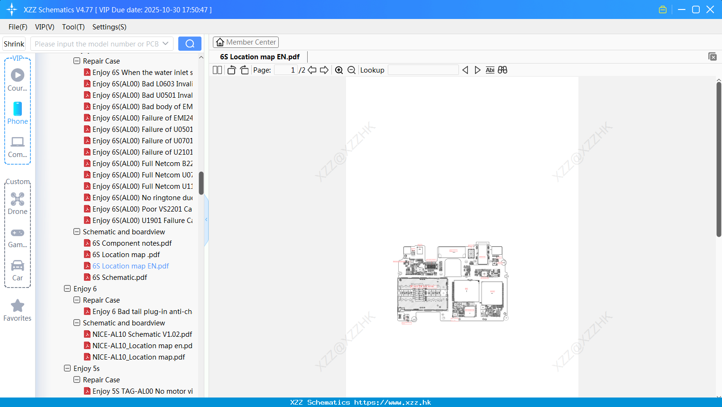Go to the previous page arrow
Viewport: 722px width, 407px height.
(x=312, y=70)
